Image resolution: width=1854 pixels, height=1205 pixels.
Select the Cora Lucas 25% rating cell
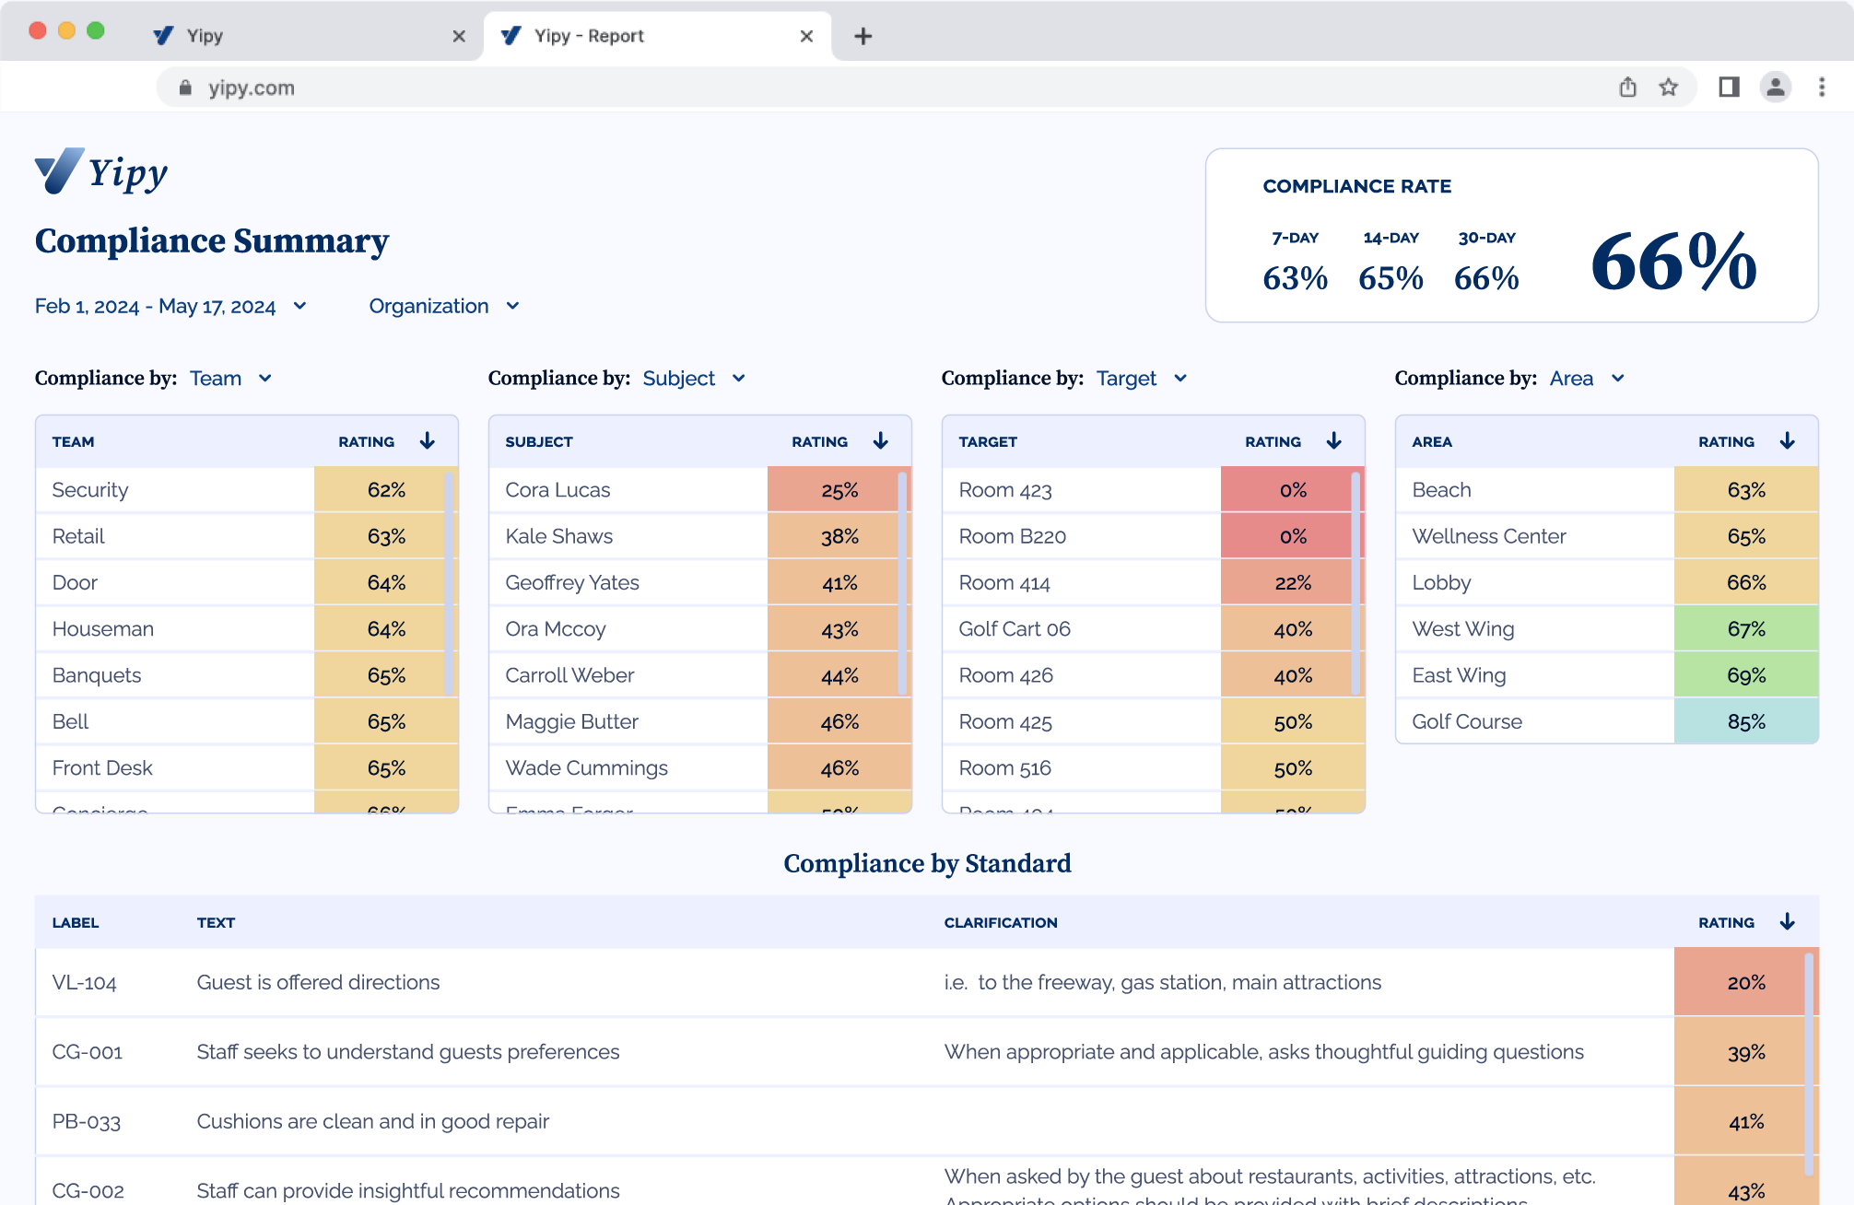point(839,490)
